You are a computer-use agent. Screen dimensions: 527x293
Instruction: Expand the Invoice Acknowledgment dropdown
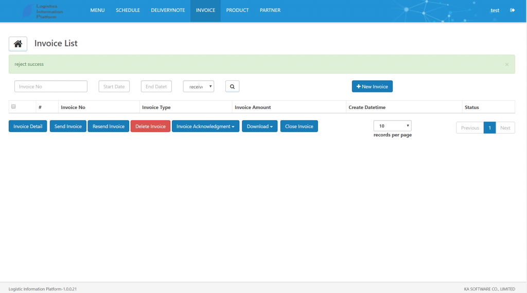pyautogui.click(x=205, y=126)
